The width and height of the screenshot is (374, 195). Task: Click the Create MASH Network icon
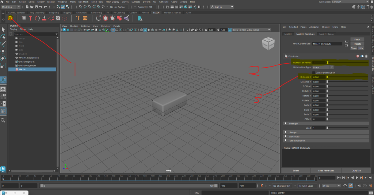click(x=10, y=18)
